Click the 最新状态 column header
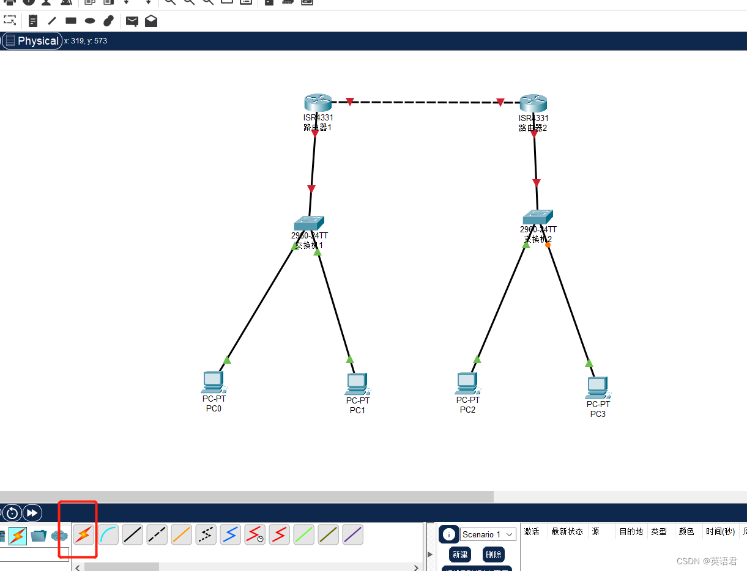This screenshot has width=747, height=571. click(567, 531)
